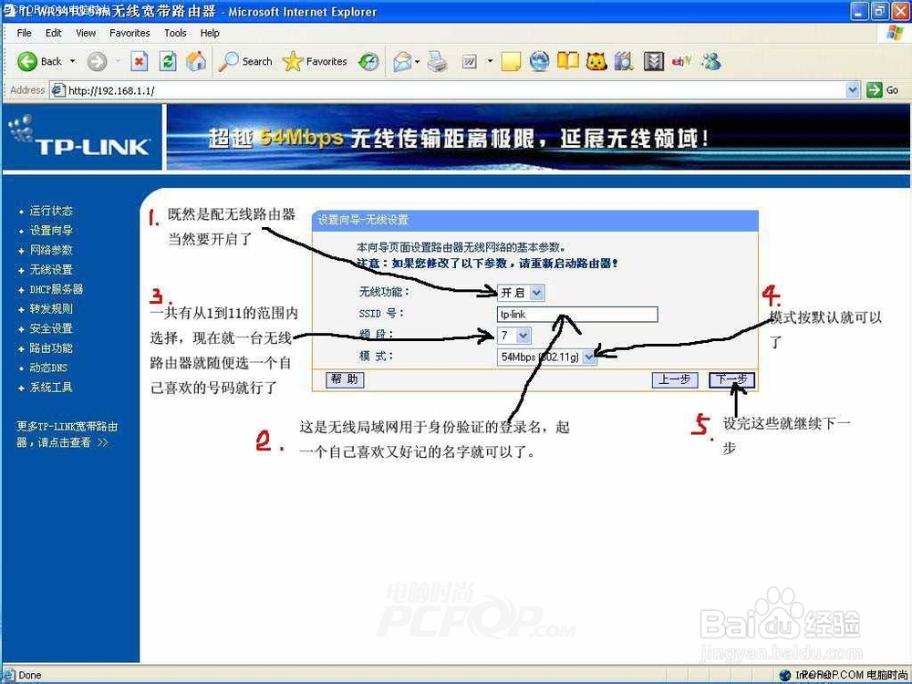Expand the address bar history dropdown
Screen dimensions: 912x684
852,90
